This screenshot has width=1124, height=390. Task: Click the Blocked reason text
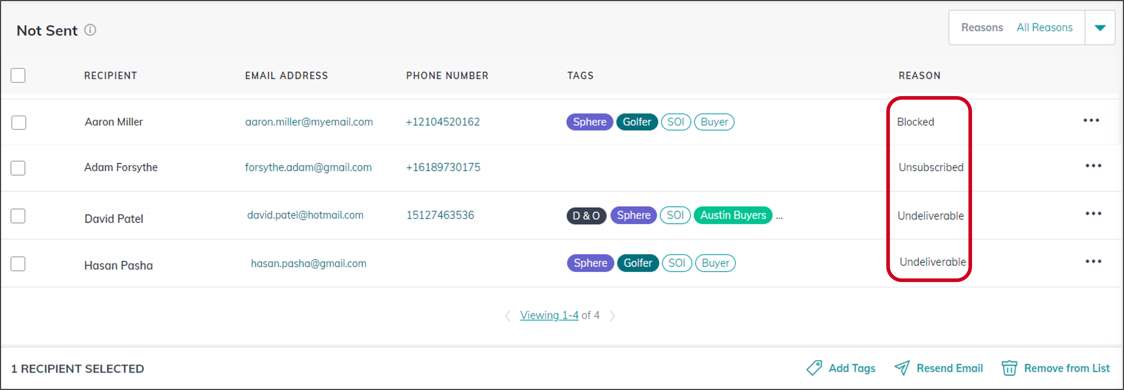coord(915,122)
